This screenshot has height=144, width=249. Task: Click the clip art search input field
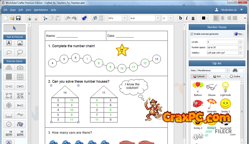click(241, 71)
